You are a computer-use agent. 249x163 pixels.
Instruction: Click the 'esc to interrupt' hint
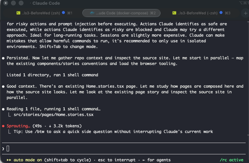pyautogui.click(x=117, y=160)
